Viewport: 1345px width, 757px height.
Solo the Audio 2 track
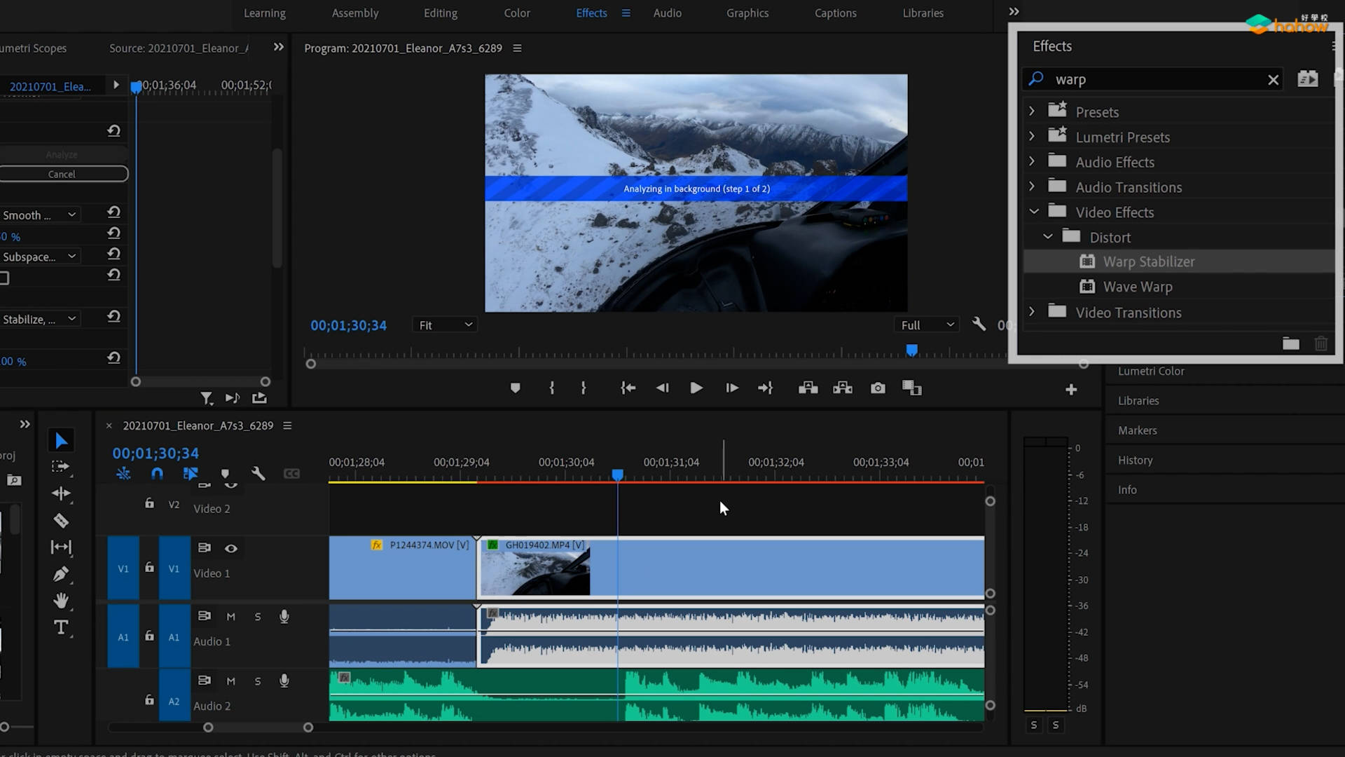[x=258, y=681]
